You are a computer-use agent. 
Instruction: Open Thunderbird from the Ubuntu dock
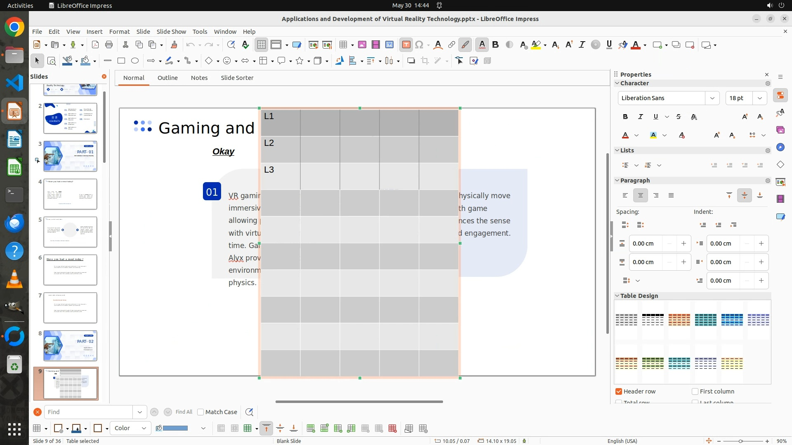pos(14,223)
